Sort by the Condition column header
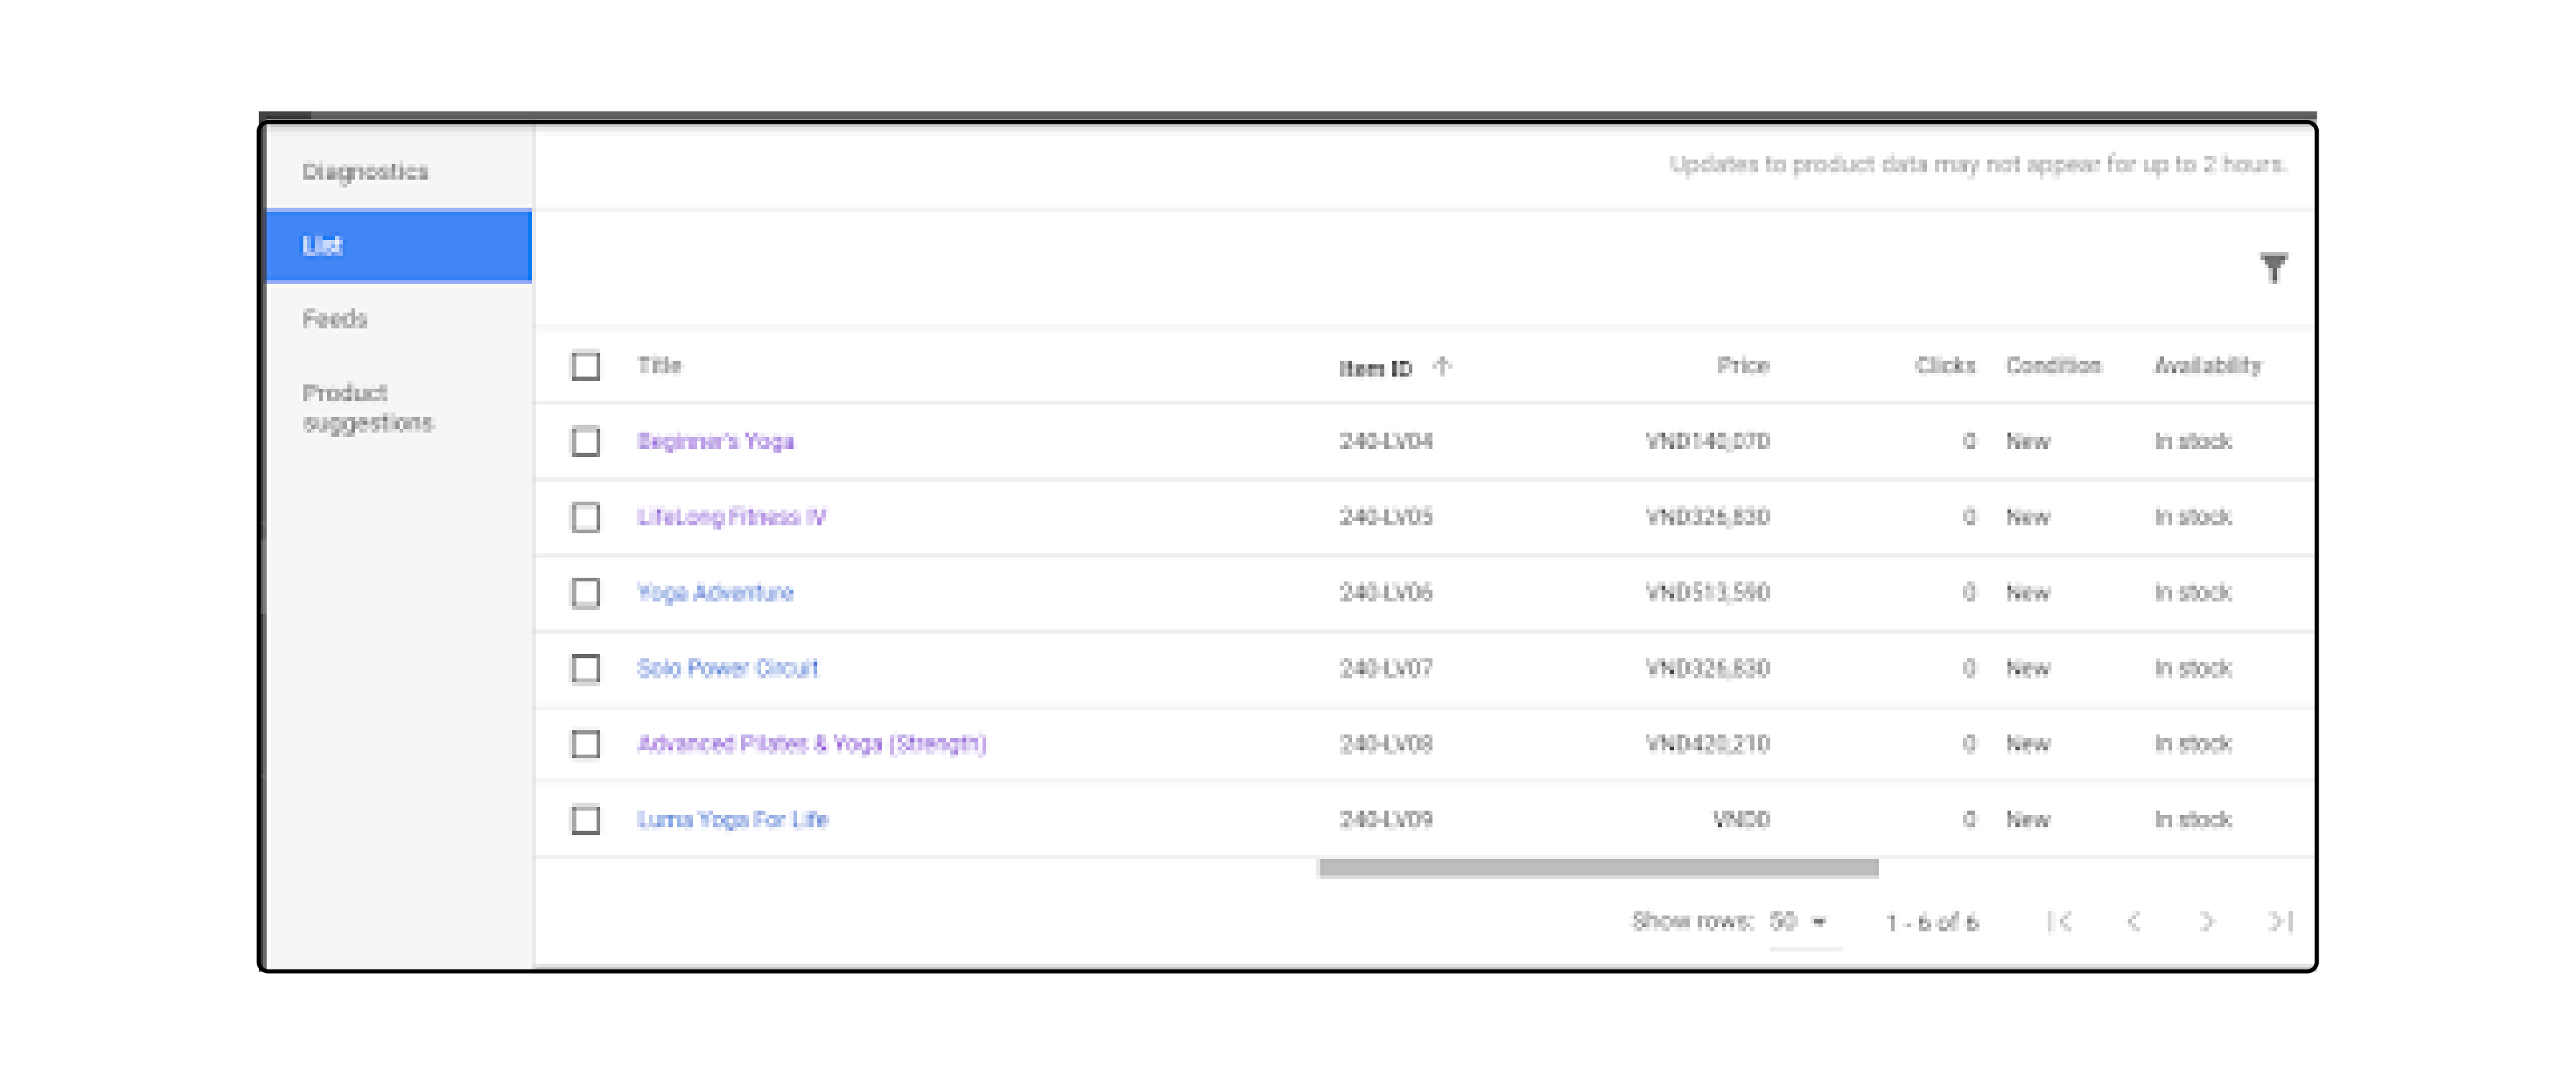The image size is (2576, 1083). click(2053, 366)
